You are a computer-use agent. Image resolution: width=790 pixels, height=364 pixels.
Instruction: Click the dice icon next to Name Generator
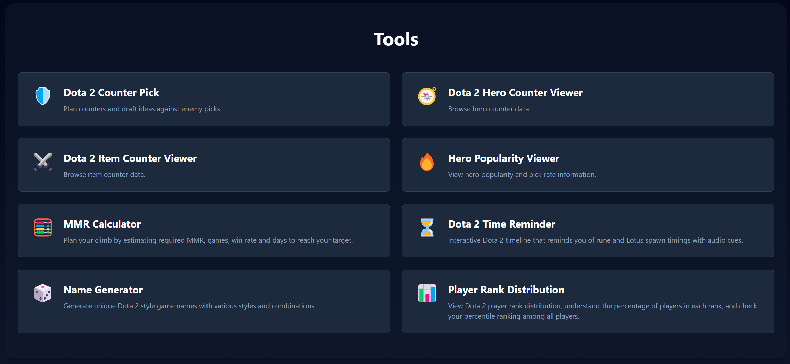[43, 293]
